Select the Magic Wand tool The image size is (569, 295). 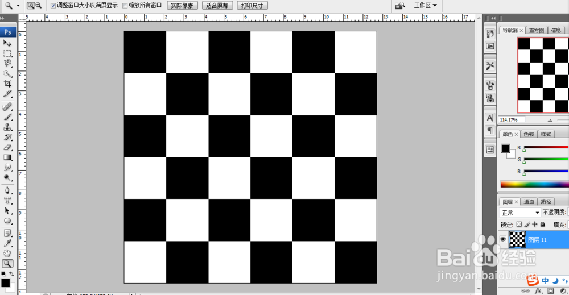(x=7, y=74)
